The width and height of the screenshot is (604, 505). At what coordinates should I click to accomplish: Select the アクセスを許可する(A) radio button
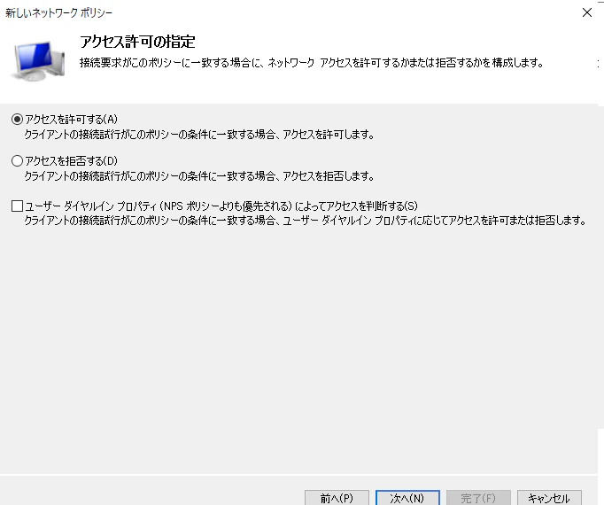pos(18,119)
